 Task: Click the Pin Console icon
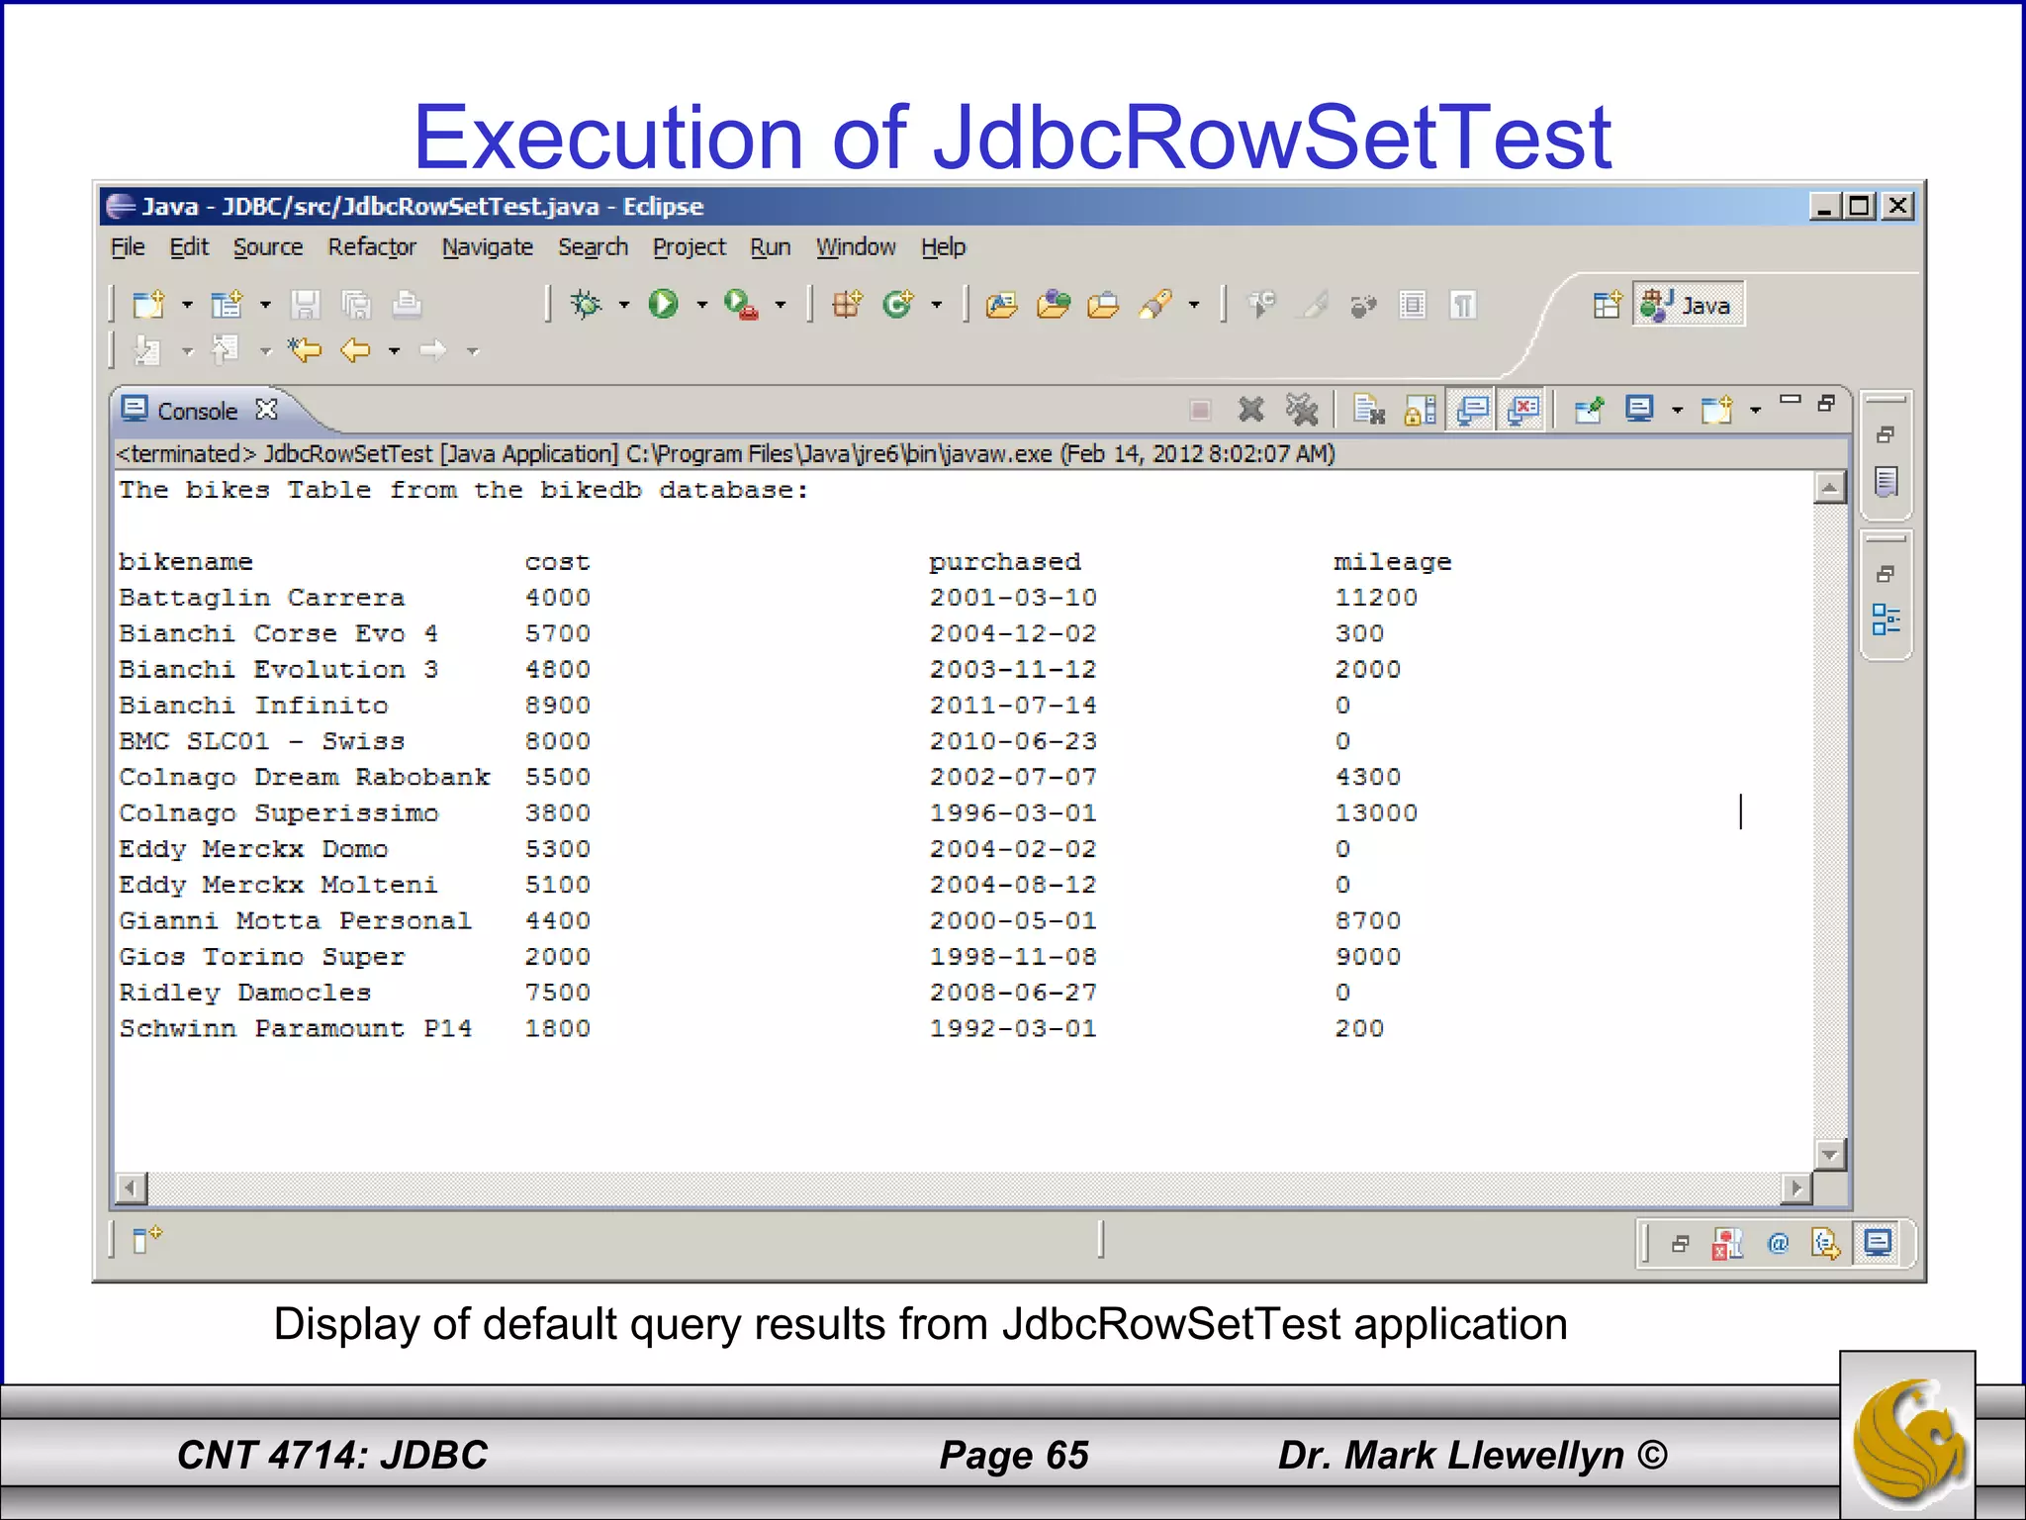click(1590, 409)
